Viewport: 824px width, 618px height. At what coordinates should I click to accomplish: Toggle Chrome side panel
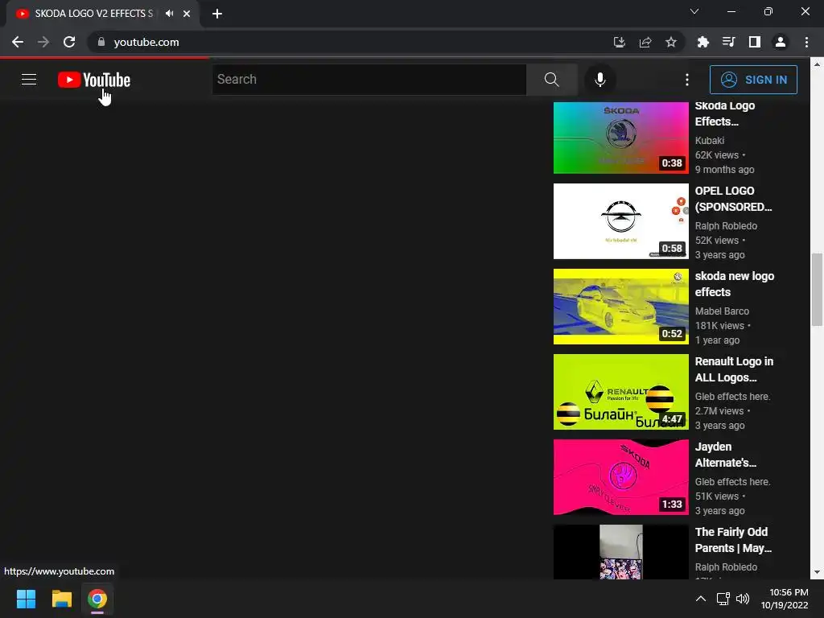click(755, 42)
